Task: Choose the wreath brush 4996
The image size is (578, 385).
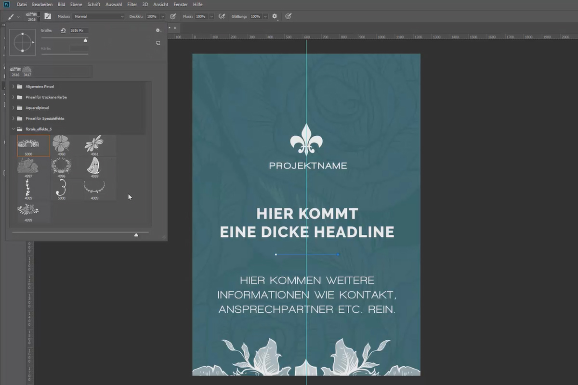Action: tap(61, 167)
